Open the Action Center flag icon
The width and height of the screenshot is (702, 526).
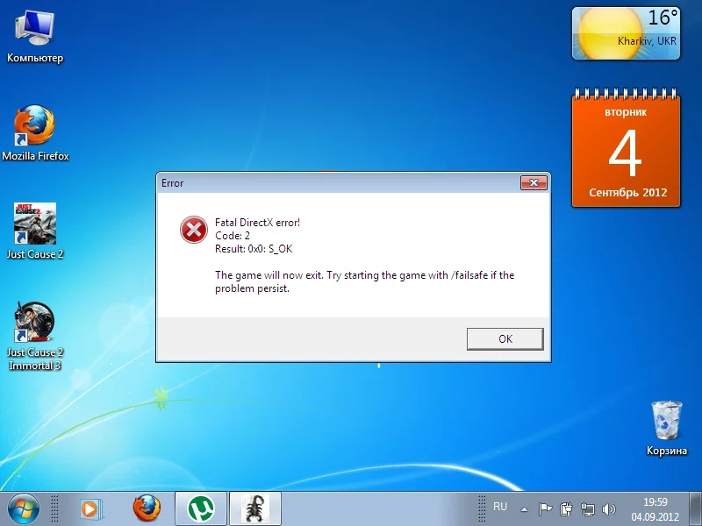pyautogui.click(x=545, y=509)
